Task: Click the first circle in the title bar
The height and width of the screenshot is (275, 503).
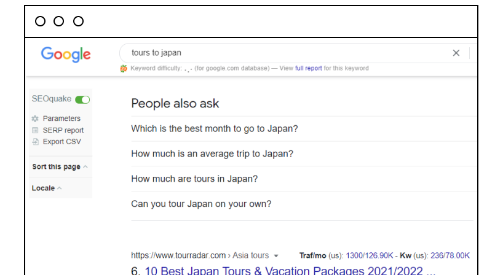Action: point(41,21)
